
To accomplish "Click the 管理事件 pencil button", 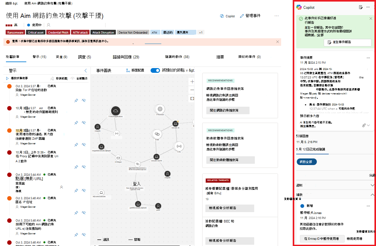I will point(250,16).
